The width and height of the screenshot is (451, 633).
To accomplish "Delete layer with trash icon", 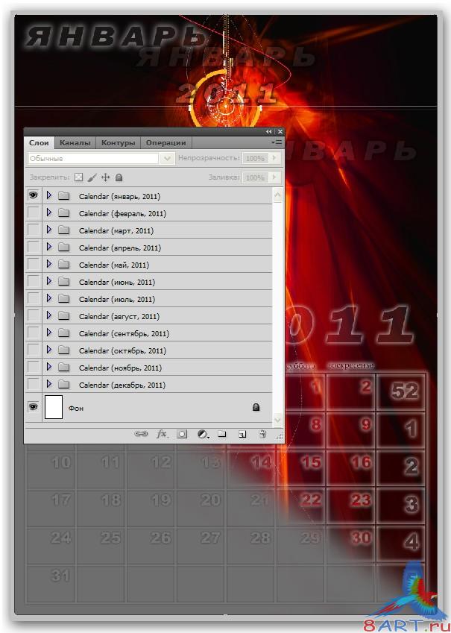I will 262,433.
